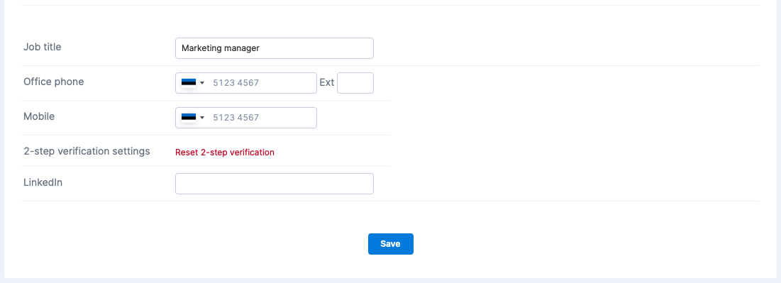
Task: Click the '5123 4567' placeholder in Mobile
Action: [236, 118]
